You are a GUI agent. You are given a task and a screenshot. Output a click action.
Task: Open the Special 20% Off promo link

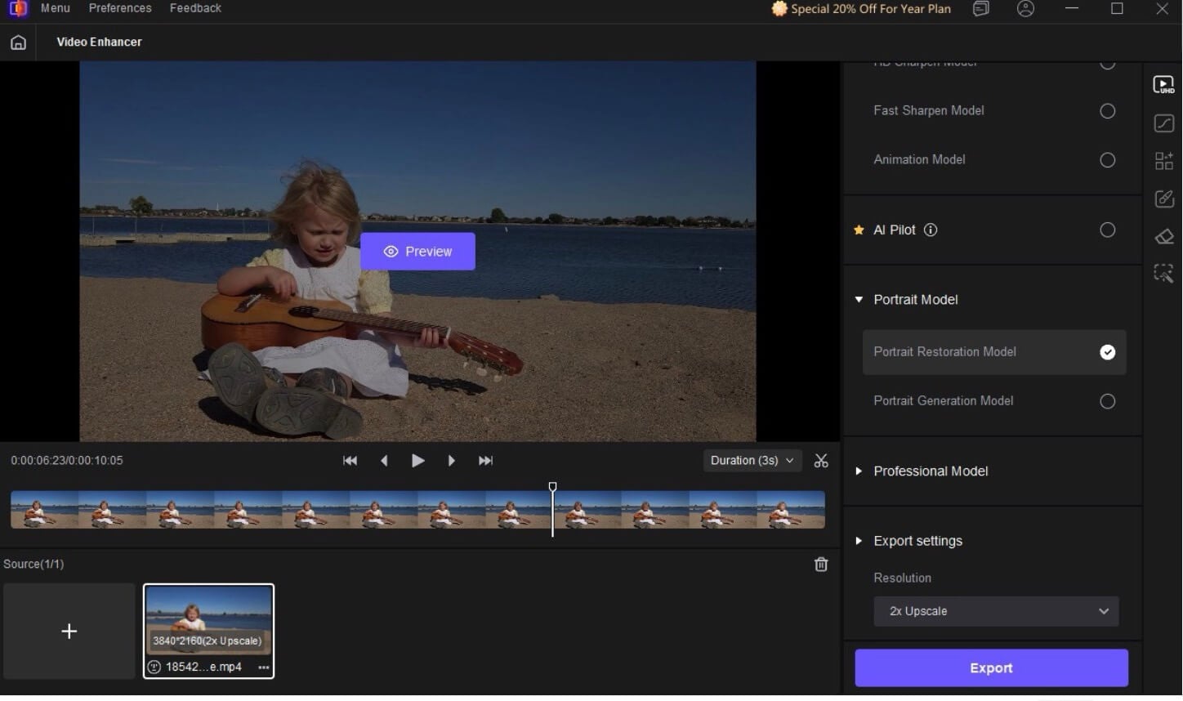(x=861, y=9)
